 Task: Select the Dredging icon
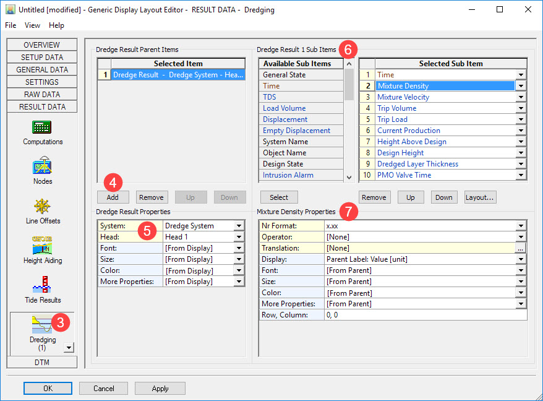41,325
